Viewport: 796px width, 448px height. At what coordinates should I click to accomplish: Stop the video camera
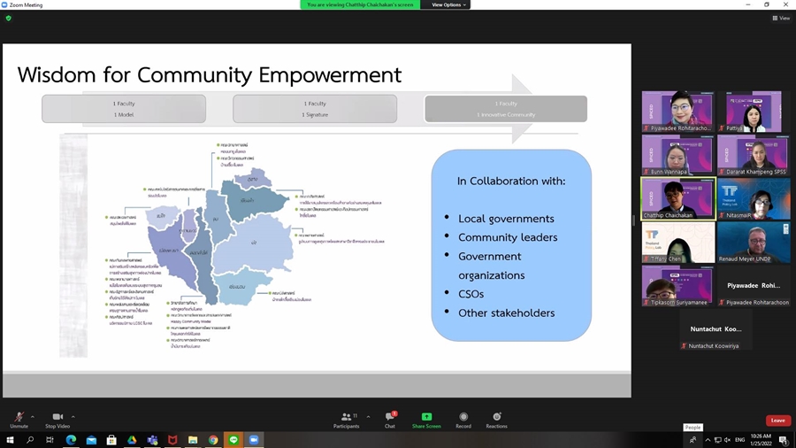[57, 419]
